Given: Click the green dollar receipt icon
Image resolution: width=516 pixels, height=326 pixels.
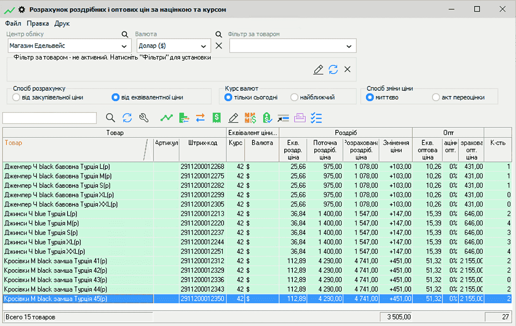Looking at the screenshot, I should tap(217, 118).
